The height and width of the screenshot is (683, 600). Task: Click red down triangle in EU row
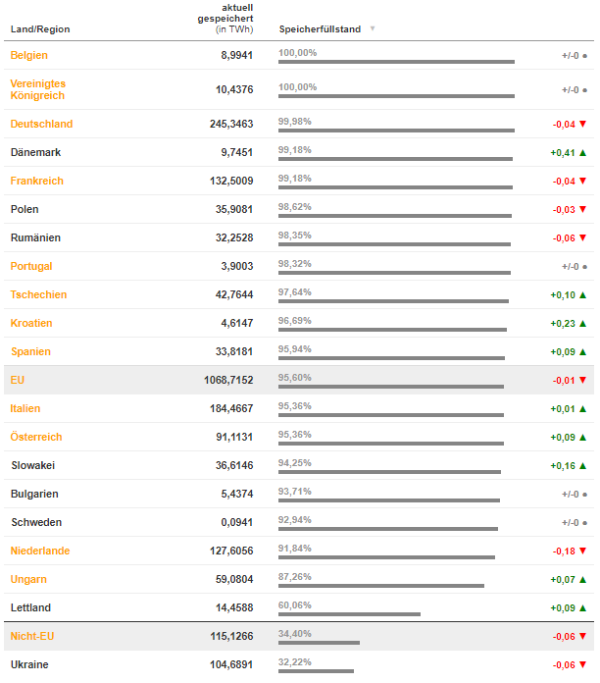pyautogui.click(x=582, y=381)
